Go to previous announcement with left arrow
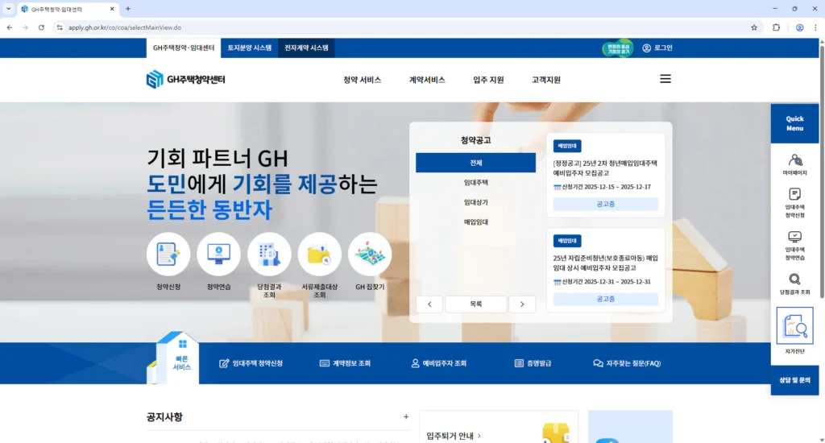The image size is (825, 443). pyautogui.click(x=429, y=304)
